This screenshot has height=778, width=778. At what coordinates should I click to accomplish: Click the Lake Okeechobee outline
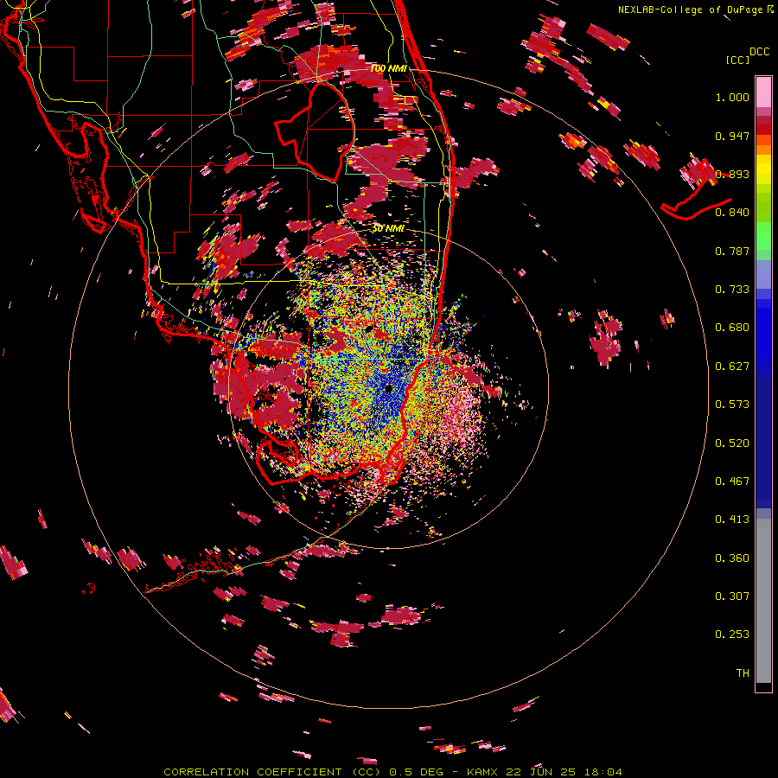[x=315, y=131]
